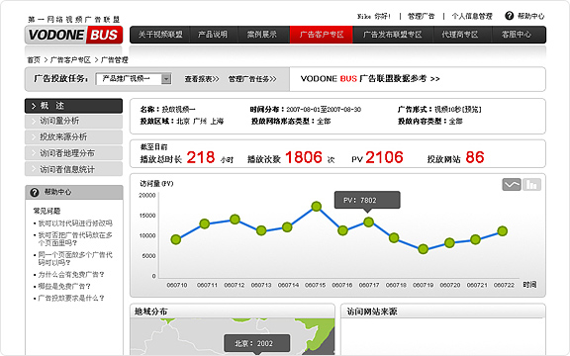Open the 广告客户专区 nav tab

point(322,35)
